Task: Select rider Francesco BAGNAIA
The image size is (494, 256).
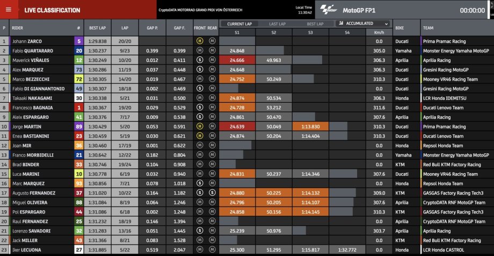Action: tap(33, 108)
